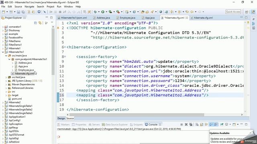Click line 16 mapping class text
This screenshot has height=144, width=257.
142,95
